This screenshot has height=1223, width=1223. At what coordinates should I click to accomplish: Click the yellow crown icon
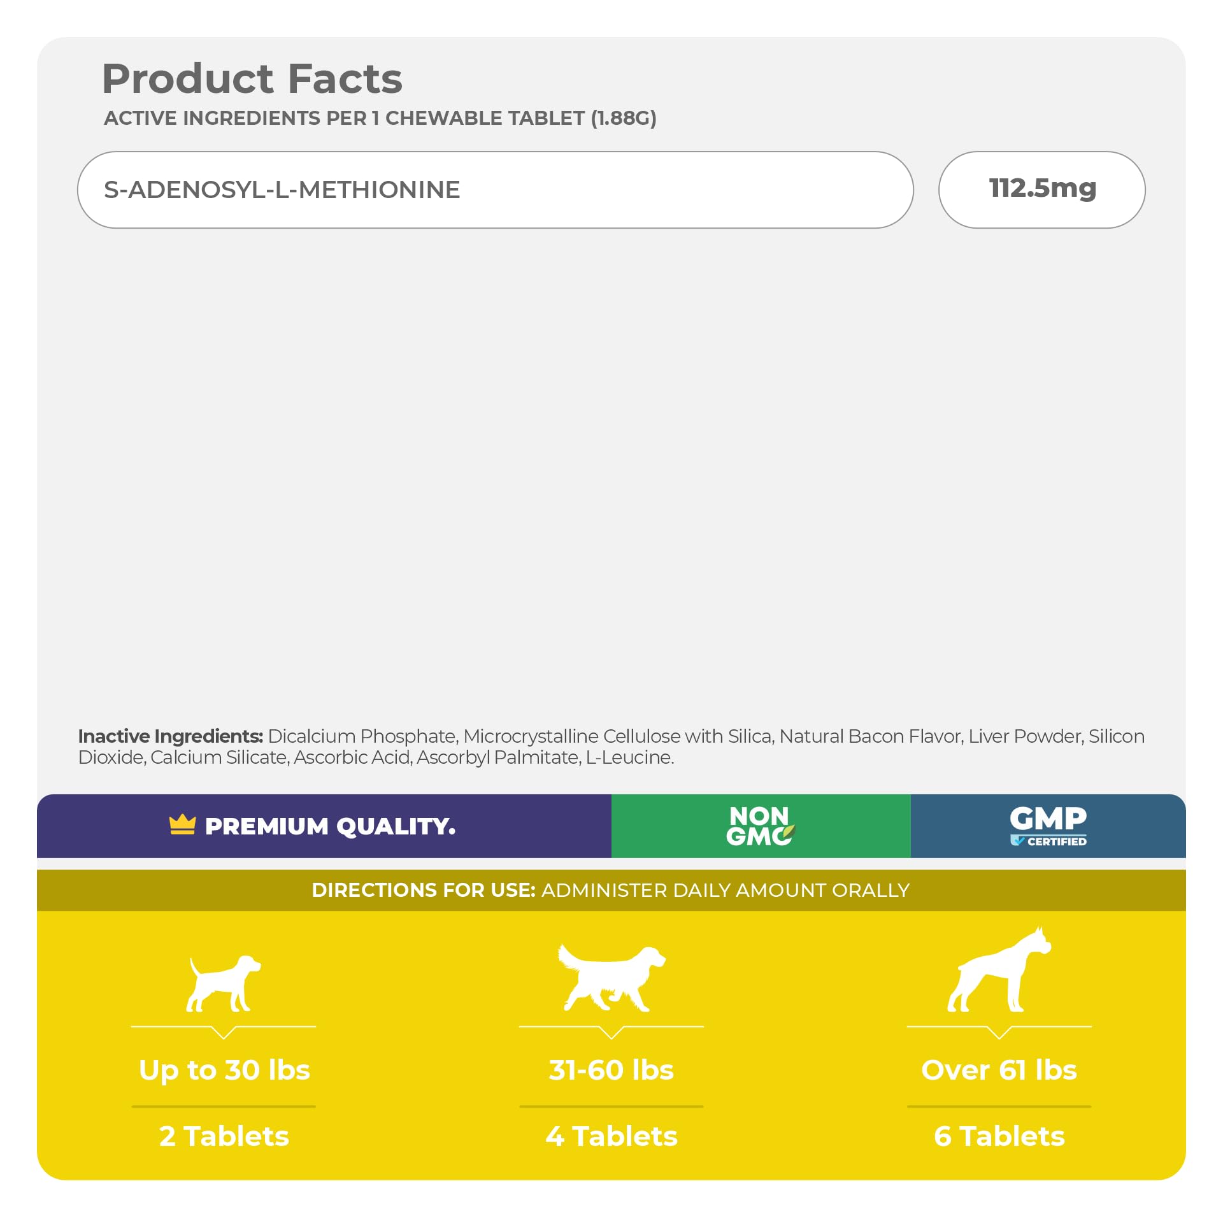pos(182,825)
